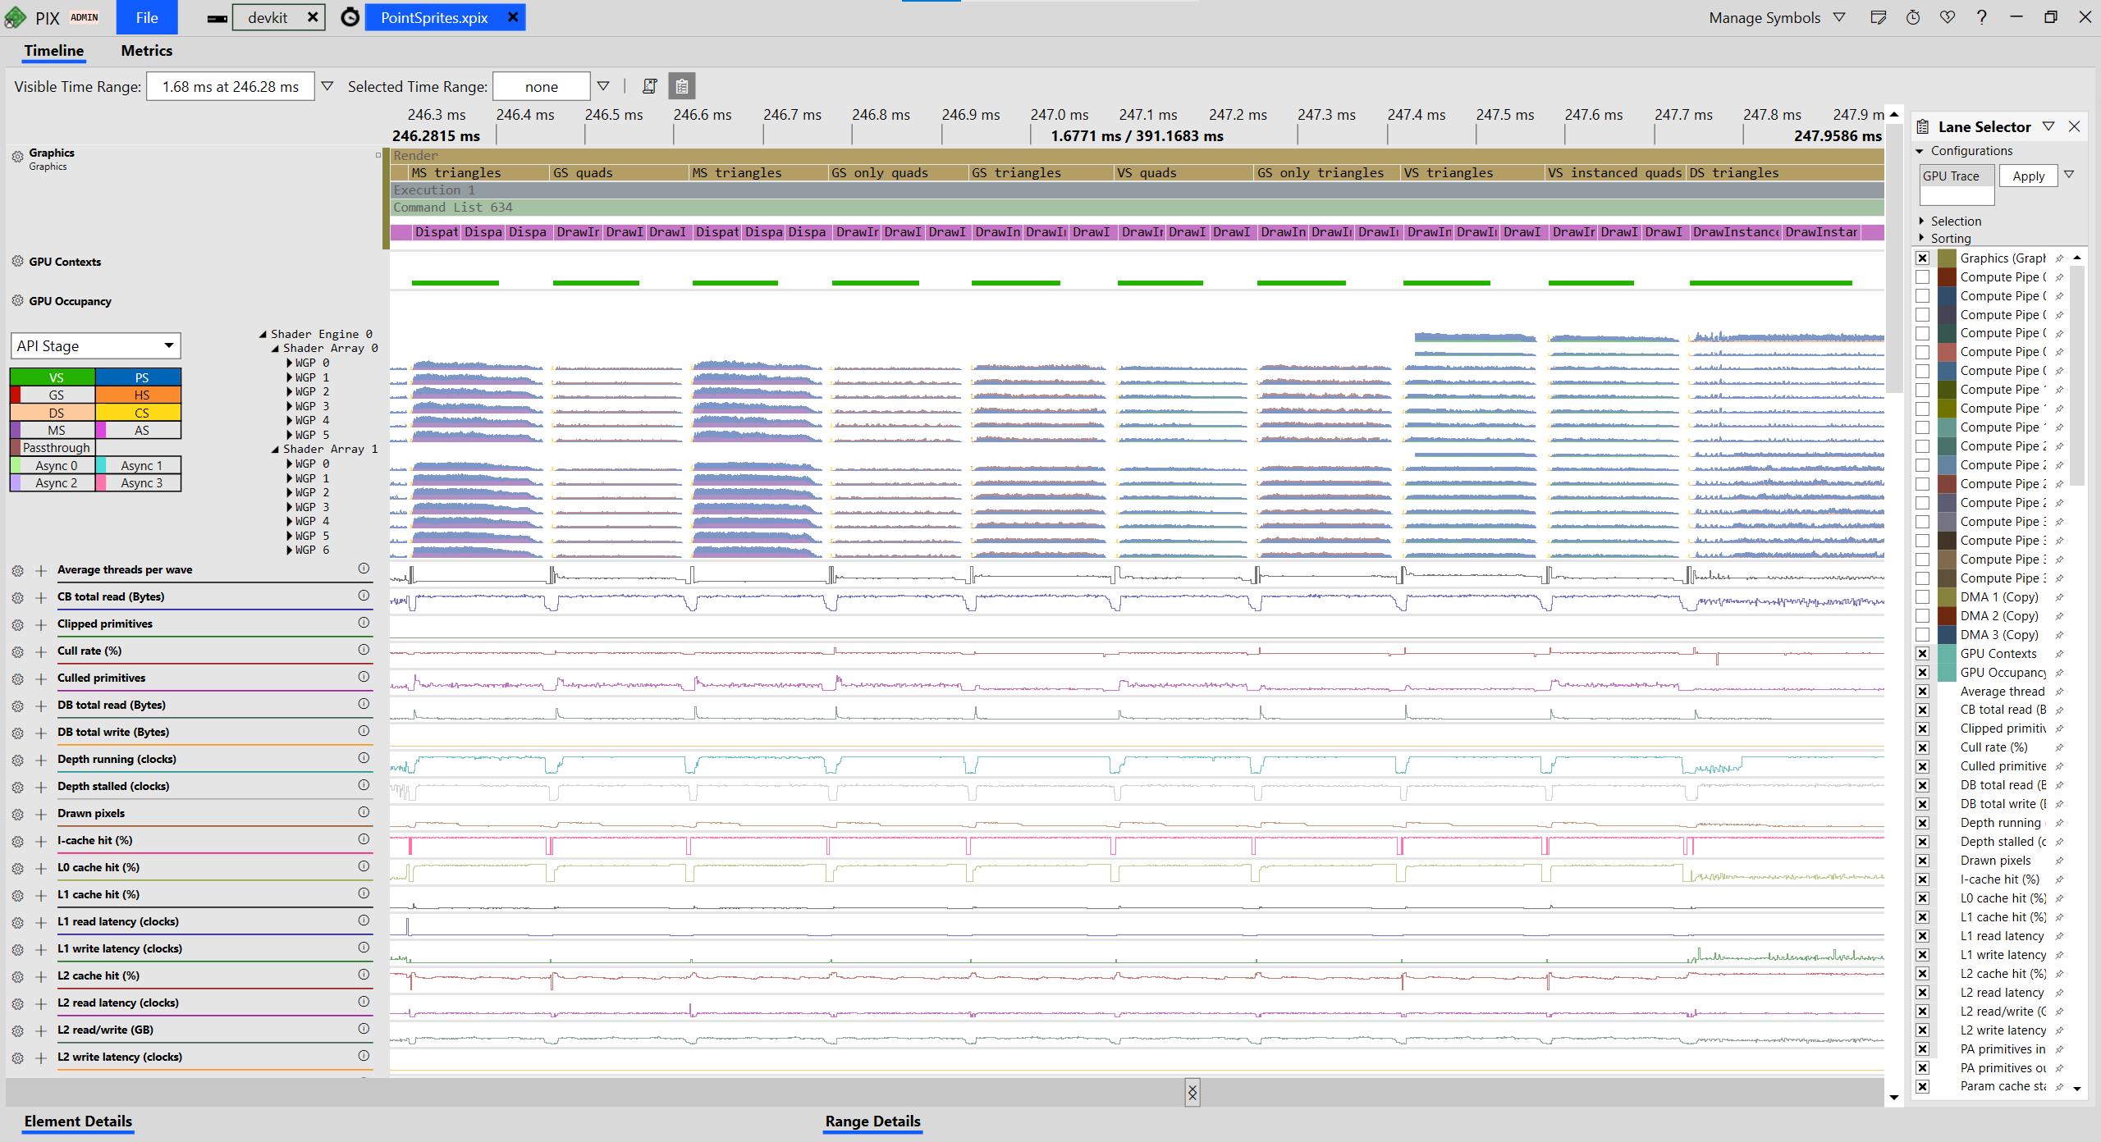Image resolution: width=2101 pixels, height=1142 pixels.
Task: Close the PointSprites.xpix tab
Action: coord(513,17)
